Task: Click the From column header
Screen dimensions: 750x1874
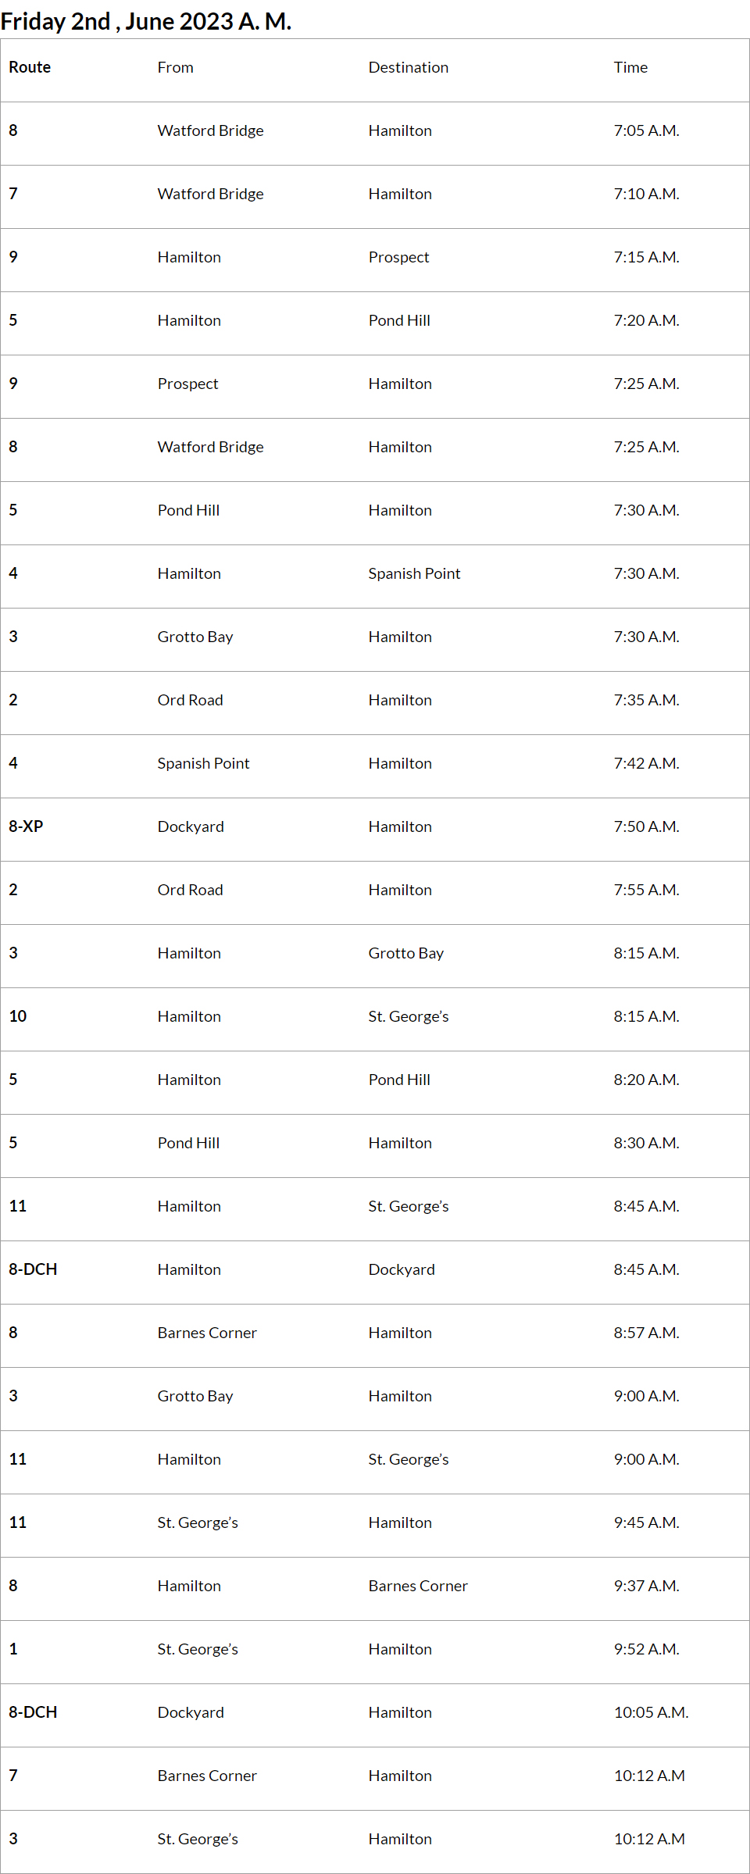Action: point(175,68)
